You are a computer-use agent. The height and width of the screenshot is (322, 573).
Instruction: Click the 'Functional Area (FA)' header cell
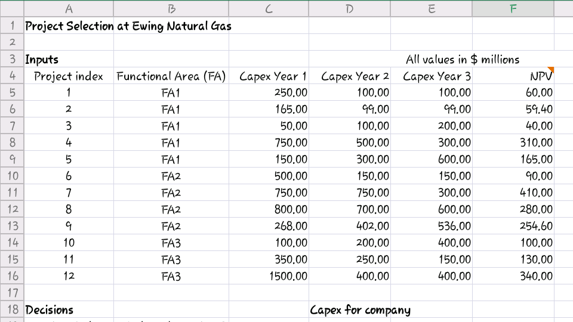(171, 76)
